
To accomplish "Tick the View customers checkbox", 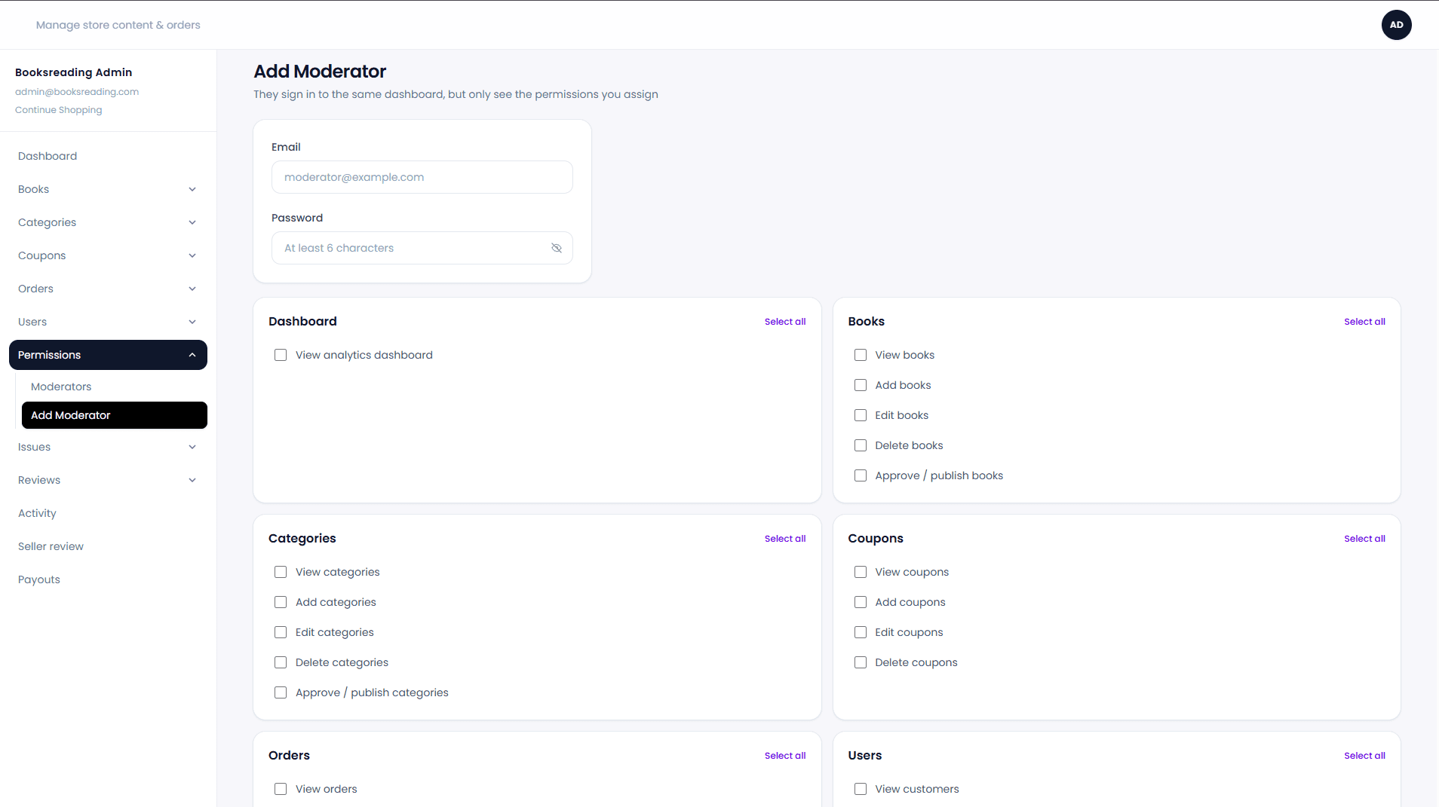I will (860, 789).
